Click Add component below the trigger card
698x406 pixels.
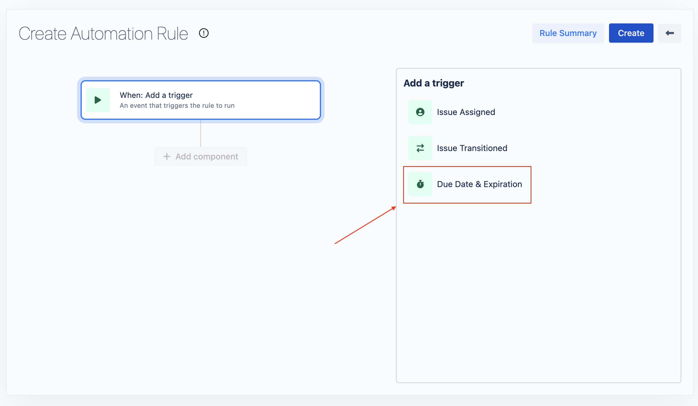point(201,156)
